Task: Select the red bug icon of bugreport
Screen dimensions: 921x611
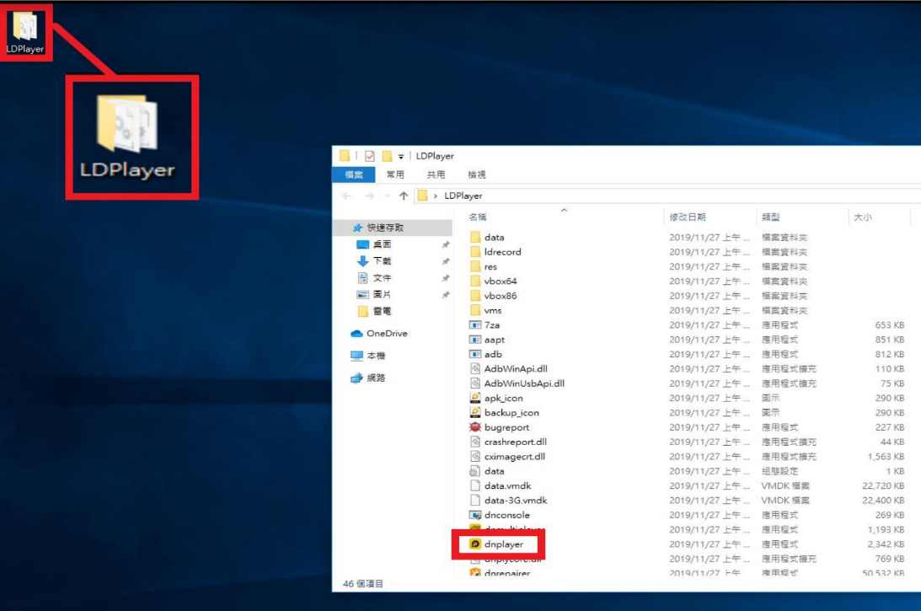Action: pyautogui.click(x=475, y=427)
